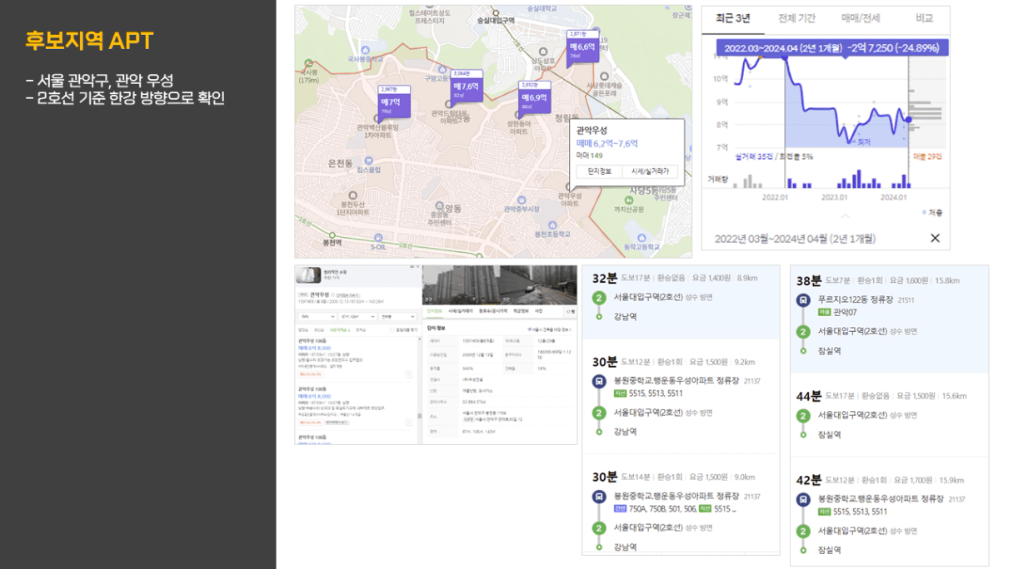Viewport: 1013px width, 569px height.
Task: Open the 단지정보 tab in the complex panel
Action: pos(433,311)
